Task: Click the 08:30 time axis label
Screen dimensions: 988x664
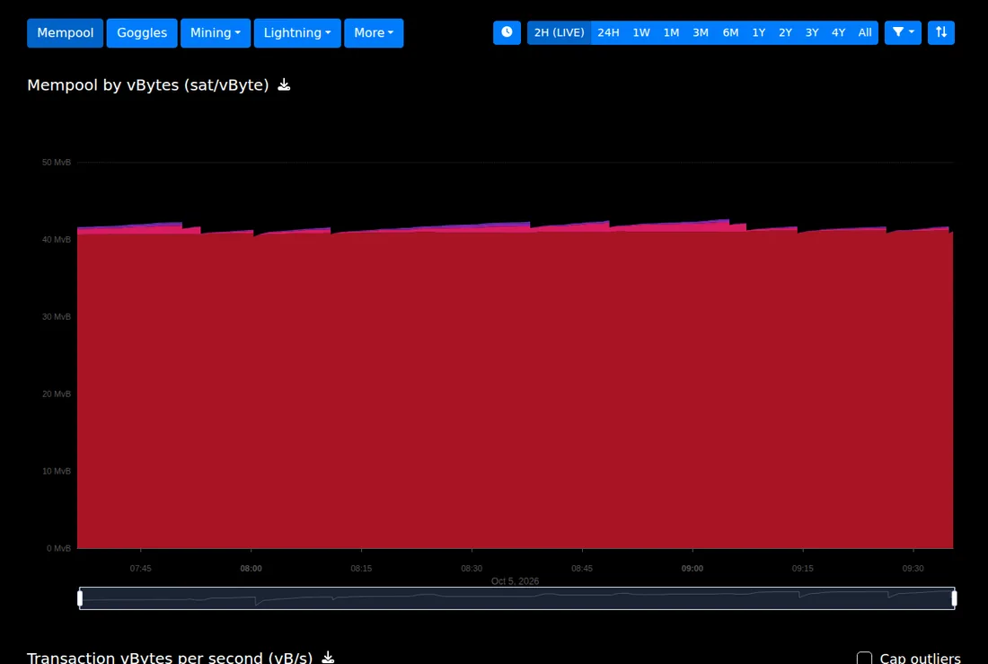Action: click(472, 568)
